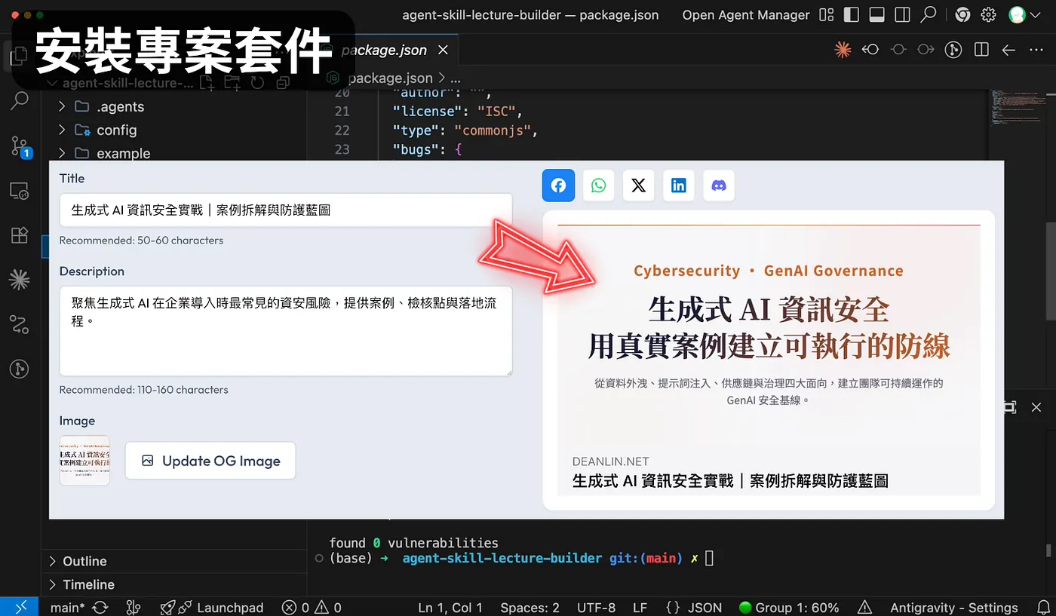Open the Remote Explorer view in activity bar
Screen dimensions: 1056x616
20,191
